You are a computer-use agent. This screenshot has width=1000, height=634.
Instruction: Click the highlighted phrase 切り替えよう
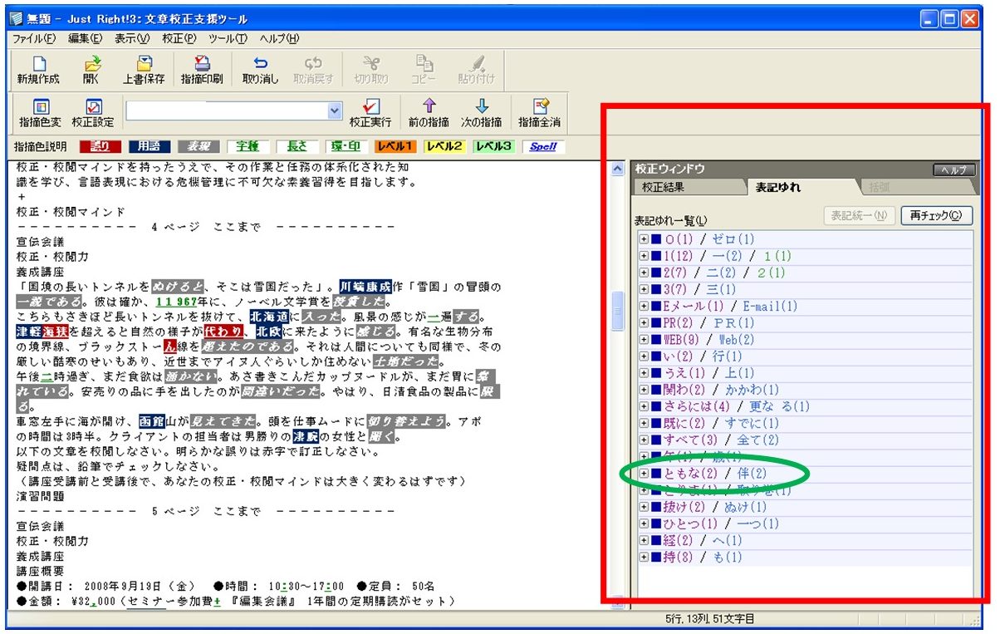pyautogui.click(x=406, y=421)
